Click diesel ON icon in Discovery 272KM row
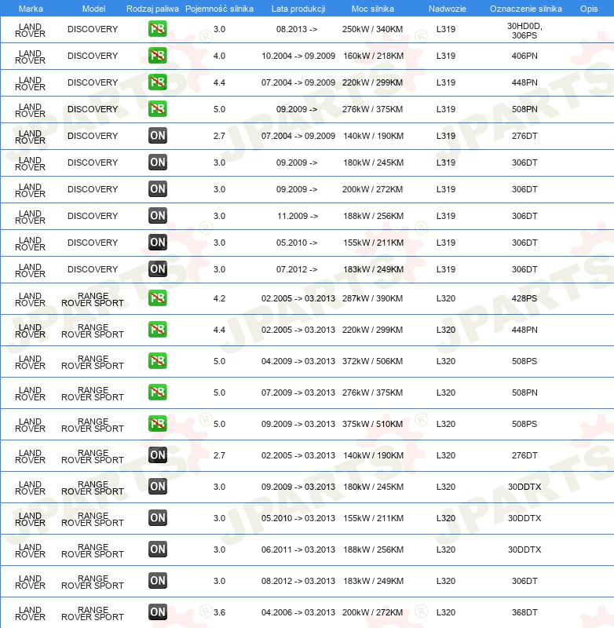Viewport: 614px width, 628px height. [157, 189]
